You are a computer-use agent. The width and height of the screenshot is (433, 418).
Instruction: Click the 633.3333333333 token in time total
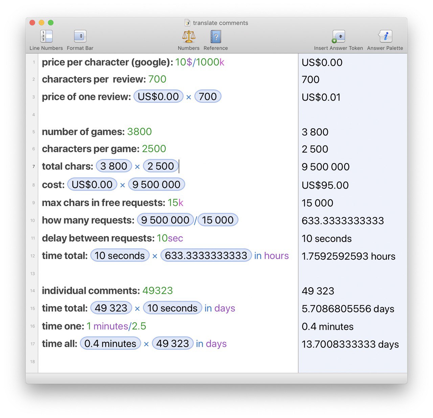[206, 255]
